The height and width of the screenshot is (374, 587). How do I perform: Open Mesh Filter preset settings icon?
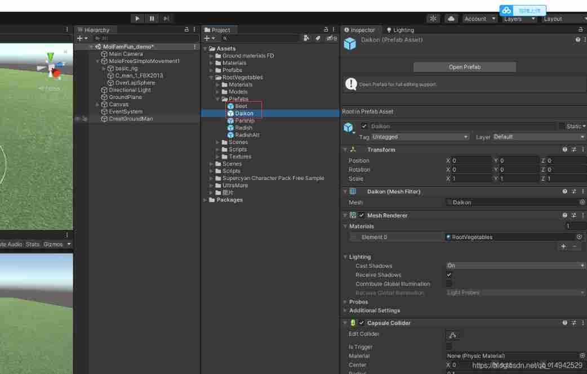pos(574,192)
